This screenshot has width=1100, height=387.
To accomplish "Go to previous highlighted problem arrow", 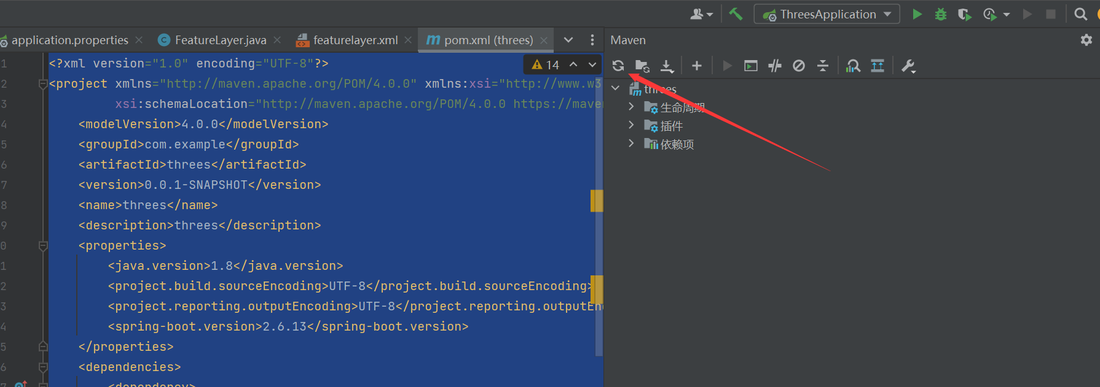I will pyautogui.click(x=573, y=64).
